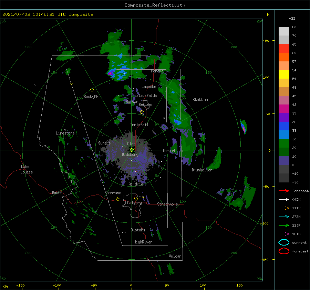Screen dimensions: 310x290
Task: Click the Didsbury label near radar center
Action: tap(130, 154)
